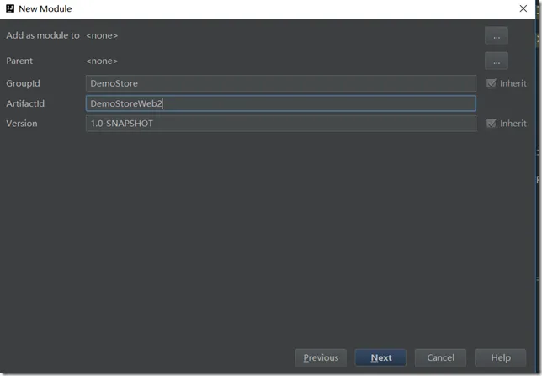This screenshot has width=542, height=376.
Task: Click the GroupId label
Action: pos(23,83)
